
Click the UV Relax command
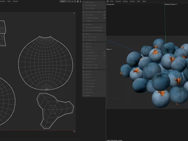(94, 24)
